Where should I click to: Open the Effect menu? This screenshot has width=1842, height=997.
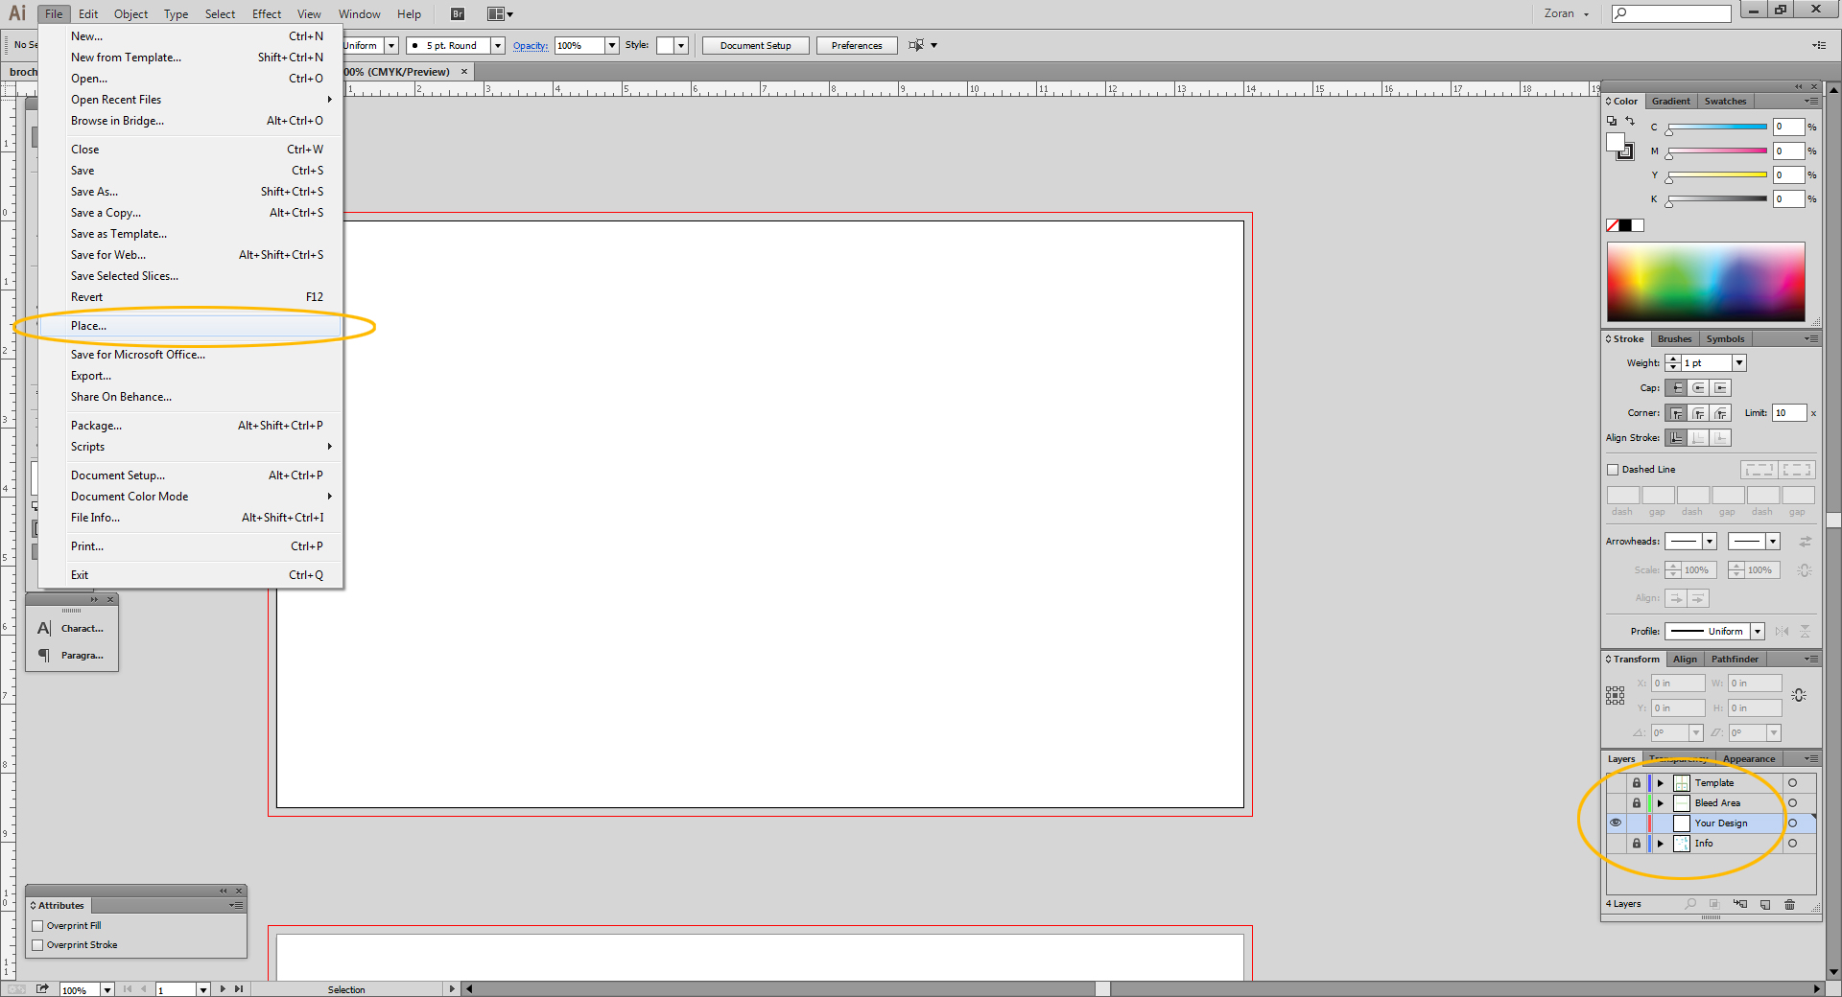coord(267,13)
